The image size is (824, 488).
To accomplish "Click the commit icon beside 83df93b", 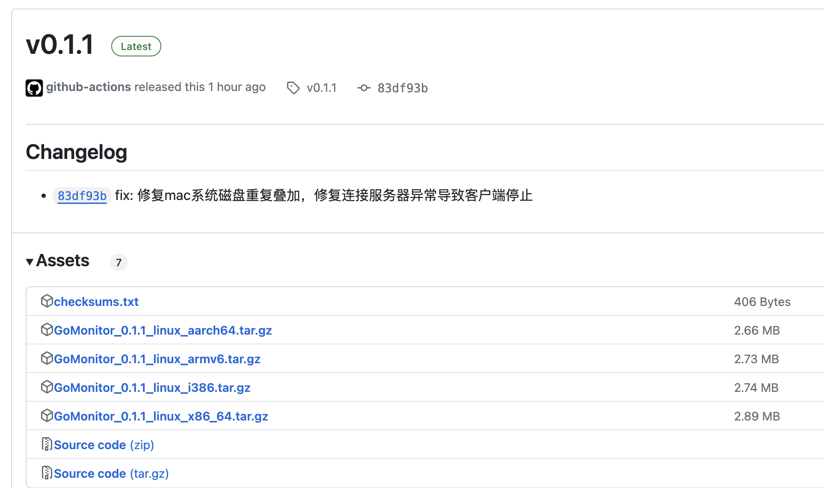I will click(x=364, y=88).
